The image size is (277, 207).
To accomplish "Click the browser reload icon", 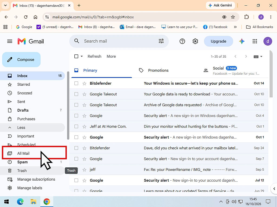I will 26,17.
